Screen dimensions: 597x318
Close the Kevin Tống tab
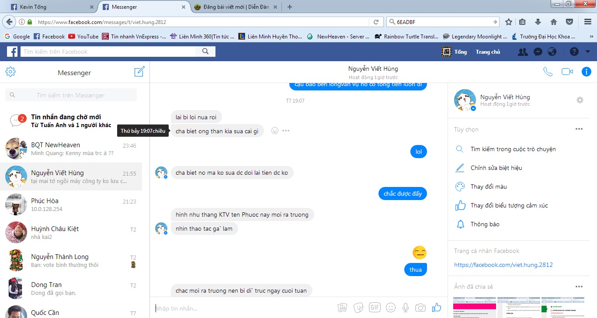[x=91, y=7]
